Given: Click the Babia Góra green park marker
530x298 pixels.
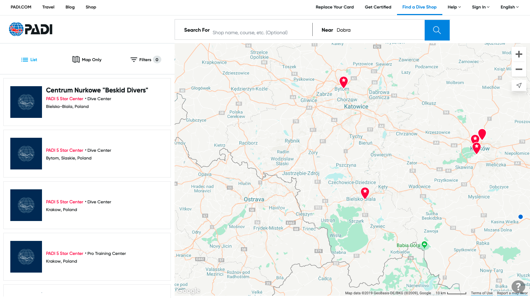Looking at the screenshot, I should pyautogui.click(x=424, y=244).
